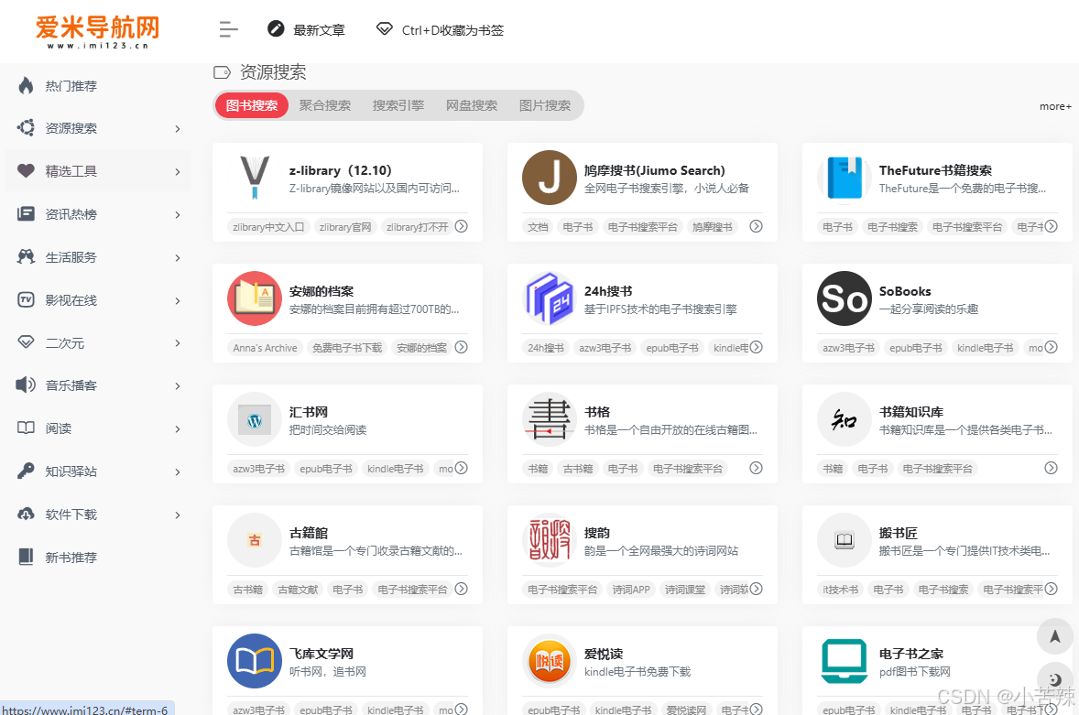Expand 阅读 sidebar chevron
Screen dimensions: 1079x715
(x=178, y=429)
